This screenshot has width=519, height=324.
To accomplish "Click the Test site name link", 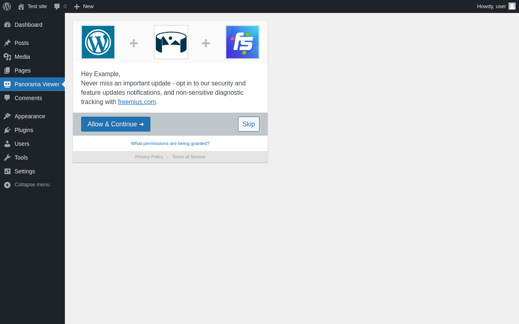I will tap(37, 6).
